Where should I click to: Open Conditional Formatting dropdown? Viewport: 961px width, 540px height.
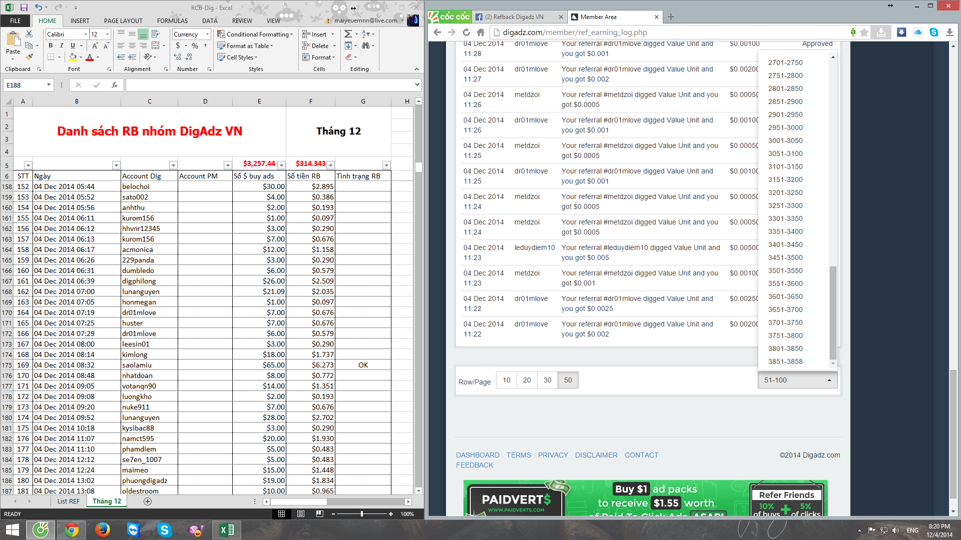[x=255, y=34]
